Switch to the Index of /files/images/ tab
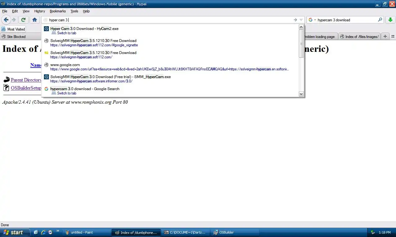396x237 pixels. 359,36
